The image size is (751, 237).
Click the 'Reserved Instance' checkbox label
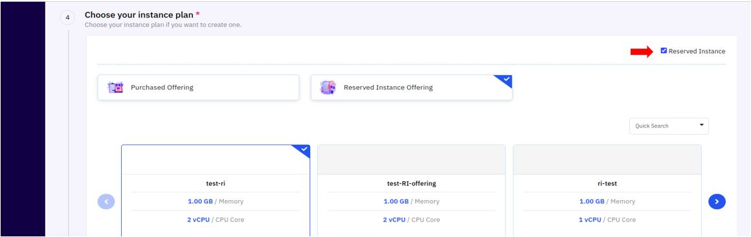[x=697, y=51]
